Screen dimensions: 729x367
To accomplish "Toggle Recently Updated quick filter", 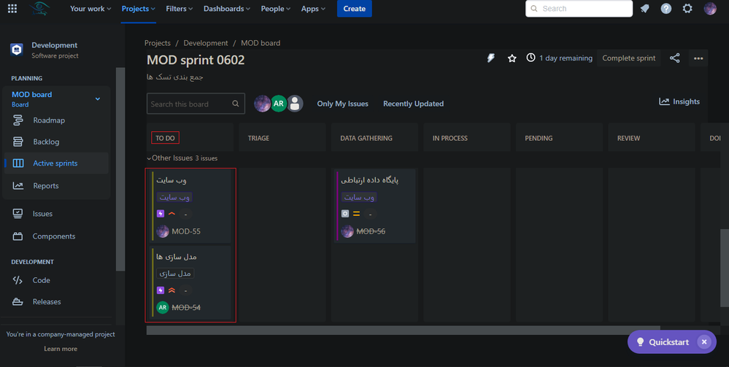I will (x=413, y=104).
